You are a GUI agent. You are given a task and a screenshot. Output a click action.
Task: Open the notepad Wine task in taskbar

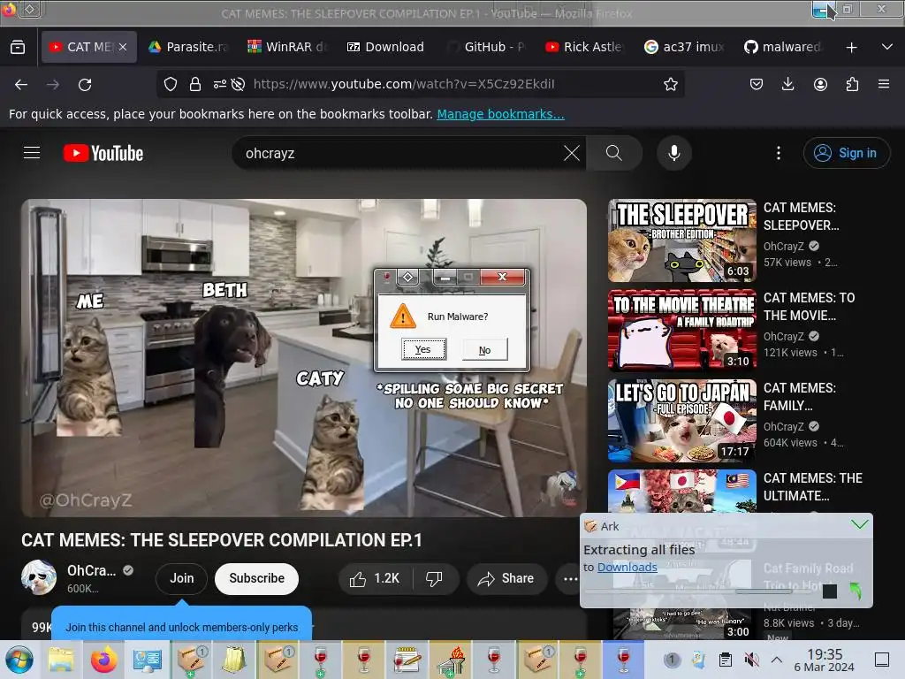(x=407, y=660)
